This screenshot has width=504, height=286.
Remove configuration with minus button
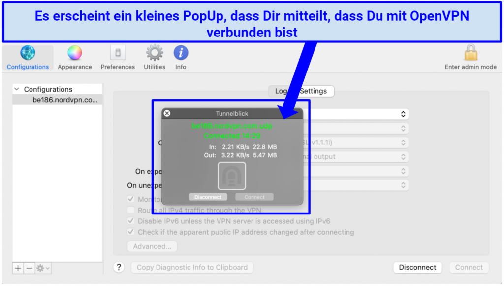pyautogui.click(x=29, y=268)
